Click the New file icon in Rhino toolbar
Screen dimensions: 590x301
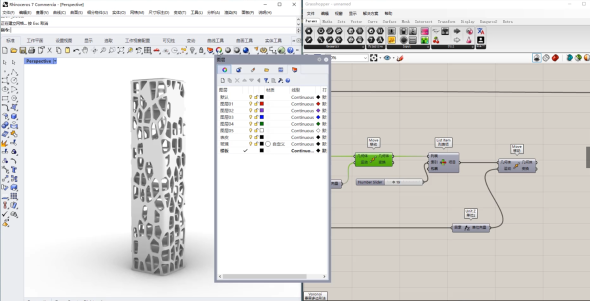pyautogui.click(x=5, y=50)
